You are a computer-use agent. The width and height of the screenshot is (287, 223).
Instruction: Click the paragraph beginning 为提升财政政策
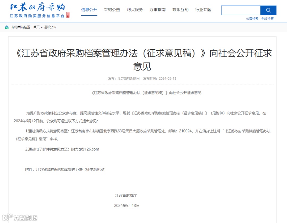pyautogui.click(x=140, y=117)
